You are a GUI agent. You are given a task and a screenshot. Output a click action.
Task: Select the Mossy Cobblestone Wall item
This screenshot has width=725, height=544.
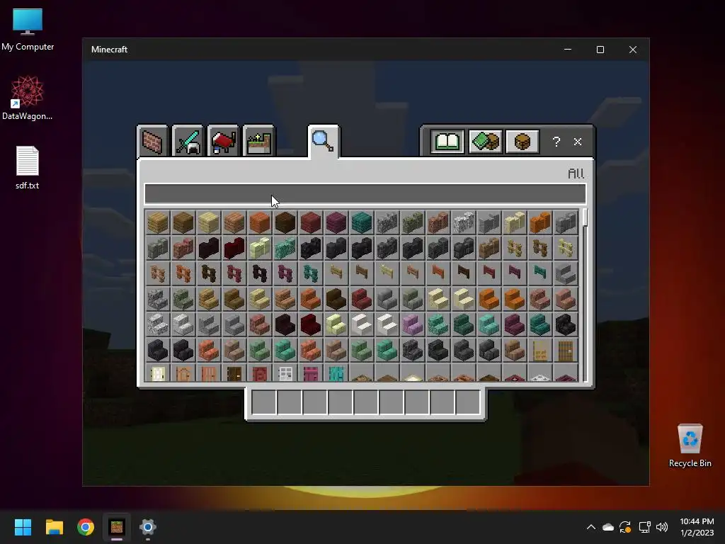(x=413, y=222)
